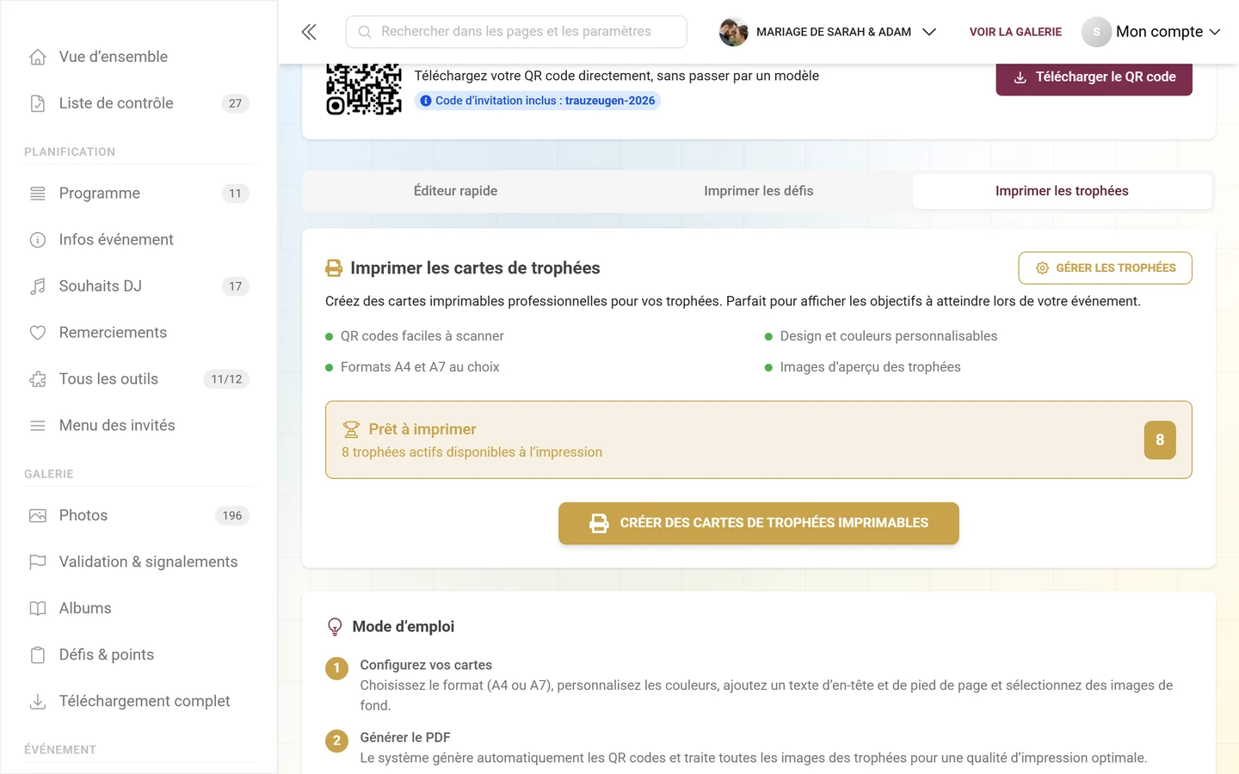Open the Voir la galerie link
This screenshot has height=774, width=1239.
pyautogui.click(x=1015, y=32)
